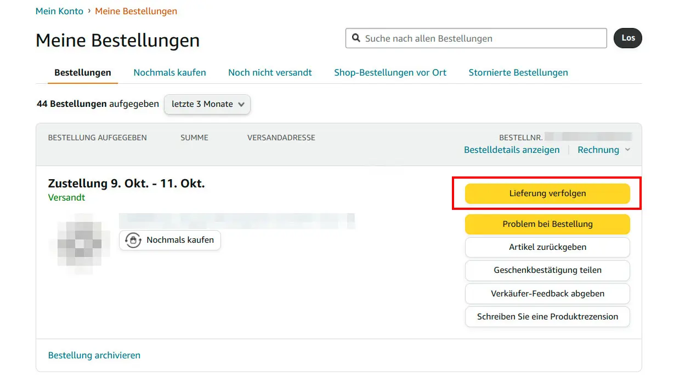Select the Noch nicht versandt tab
674x377 pixels.
[270, 72]
